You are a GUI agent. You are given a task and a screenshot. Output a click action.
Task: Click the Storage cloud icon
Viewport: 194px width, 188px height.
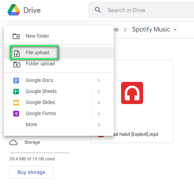[x=13, y=142]
